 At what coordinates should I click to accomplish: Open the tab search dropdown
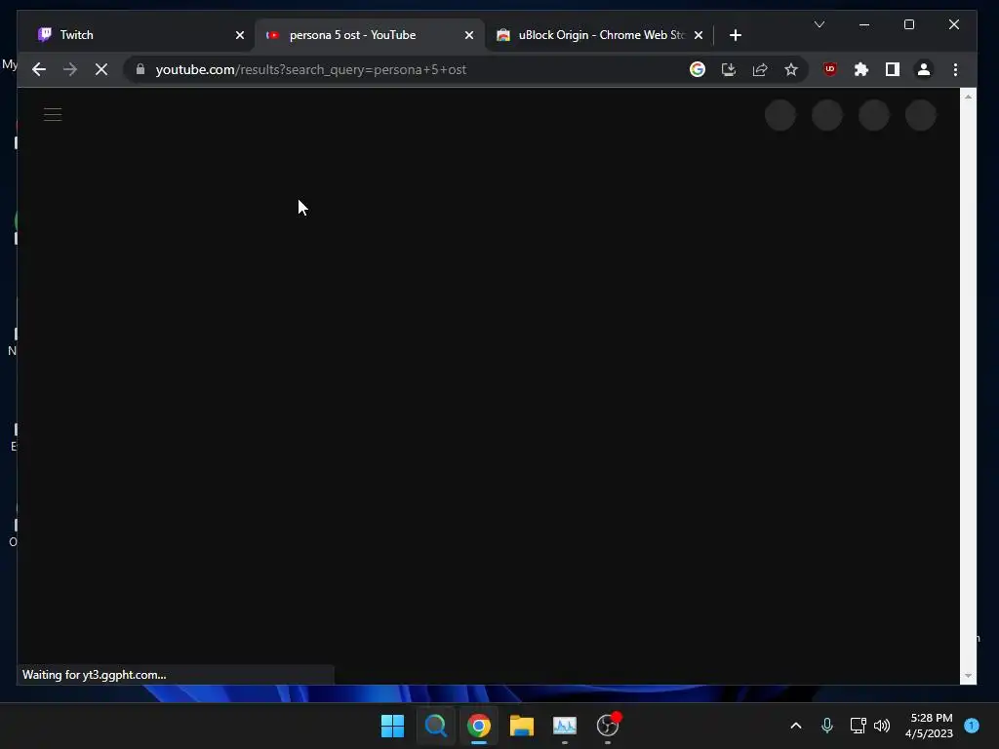pos(819,24)
